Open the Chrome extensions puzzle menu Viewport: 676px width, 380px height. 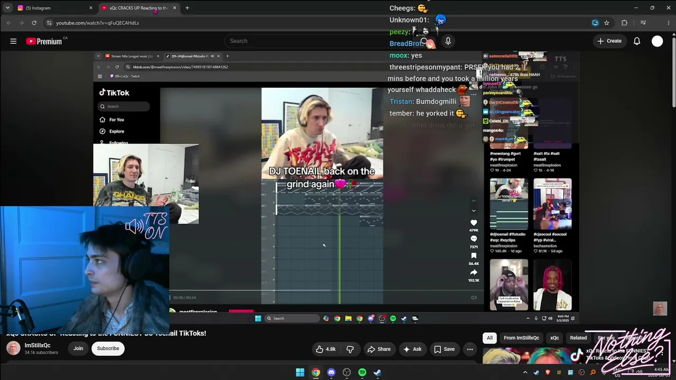tap(625, 23)
